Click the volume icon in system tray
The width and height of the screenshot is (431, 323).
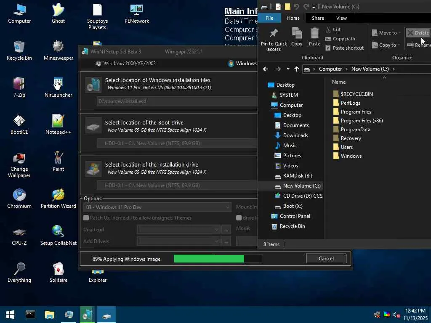[x=396, y=315]
